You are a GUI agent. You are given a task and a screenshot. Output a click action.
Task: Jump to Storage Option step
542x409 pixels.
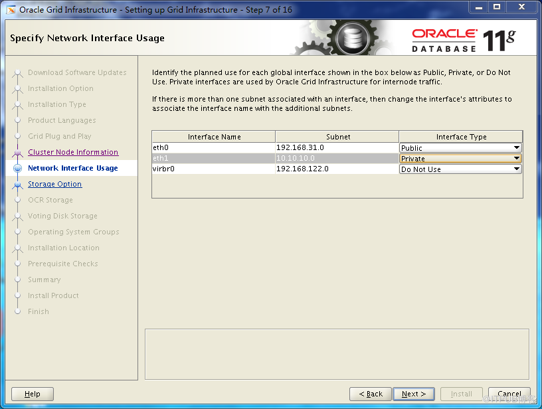54,185
